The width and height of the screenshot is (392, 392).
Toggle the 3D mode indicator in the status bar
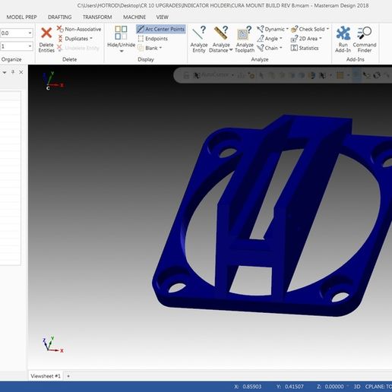[x=357, y=387]
